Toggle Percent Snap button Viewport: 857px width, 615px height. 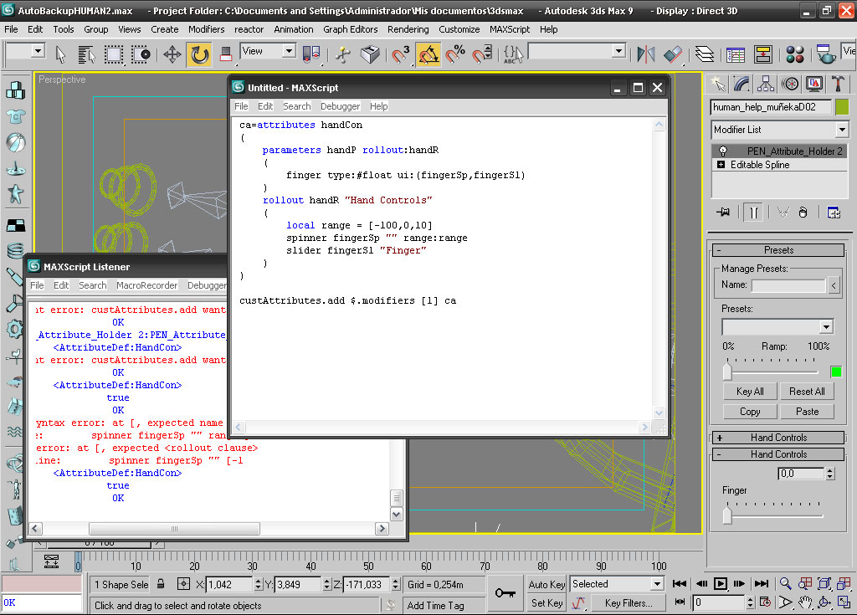point(455,54)
